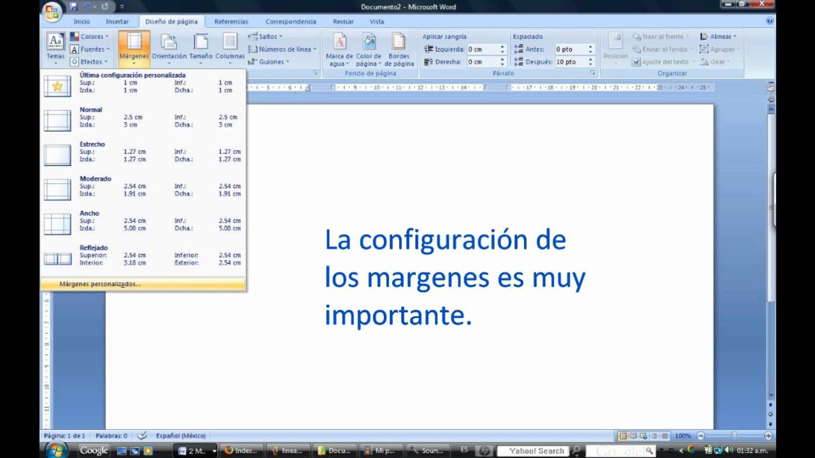
Task: Open Márgenes personalizados option
Action: pyautogui.click(x=143, y=284)
